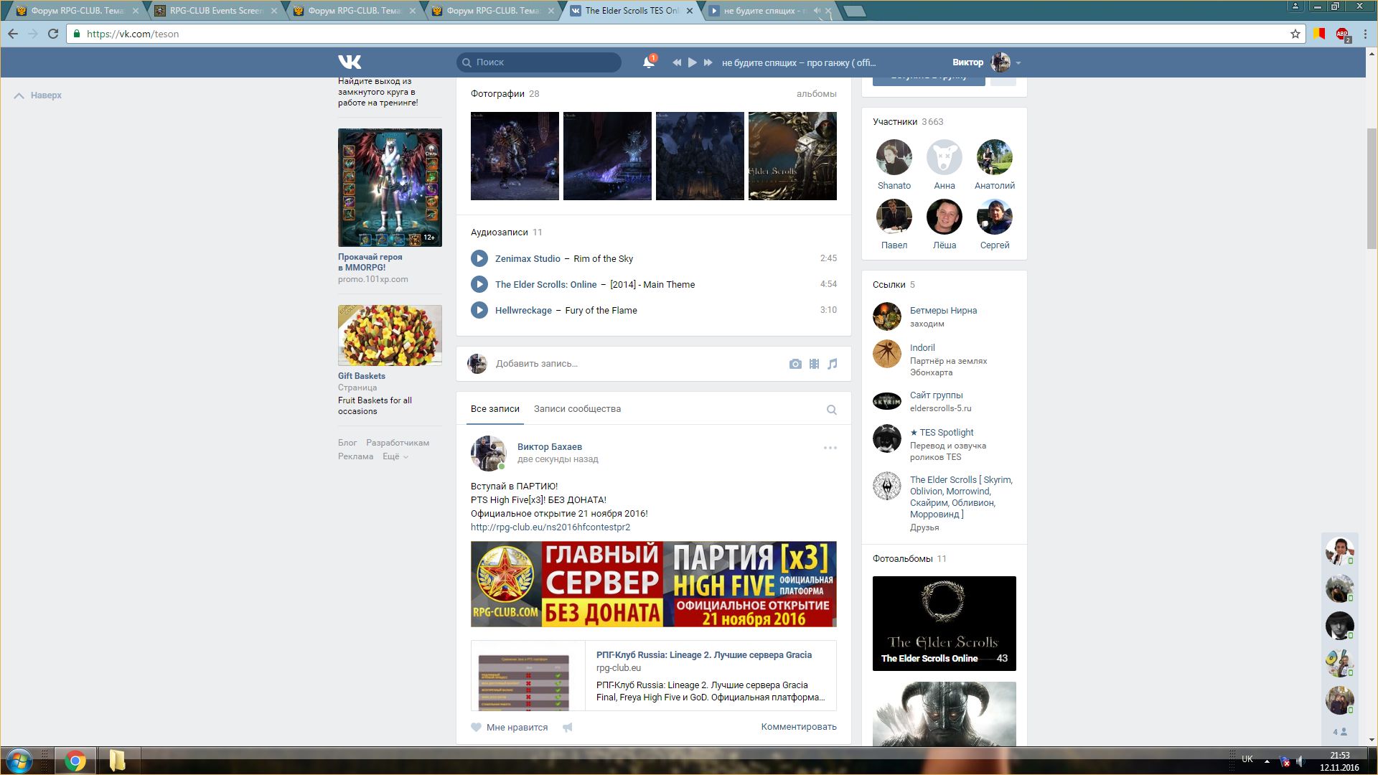Screen dimensions: 1378x775
Task: Switch to Записи сообщества tab
Action: click(577, 409)
